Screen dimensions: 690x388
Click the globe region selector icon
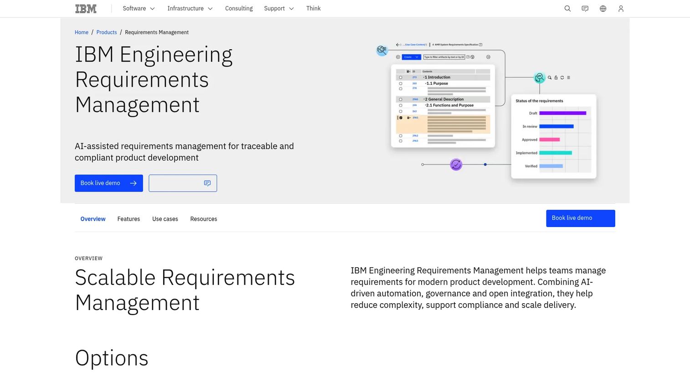(x=603, y=9)
